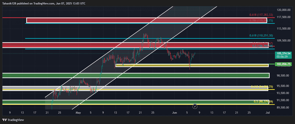
Task: Click the 117,500.00 price axis label
Action: pos(284,17)
